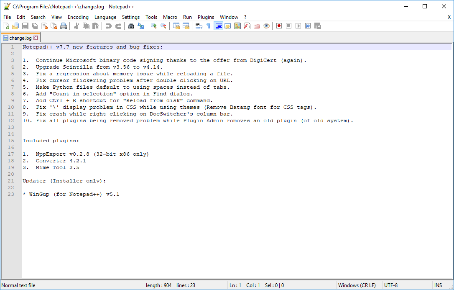Screen dimensions: 454x290
Task: Select the change.log document tab
Action: [x=20, y=38]
